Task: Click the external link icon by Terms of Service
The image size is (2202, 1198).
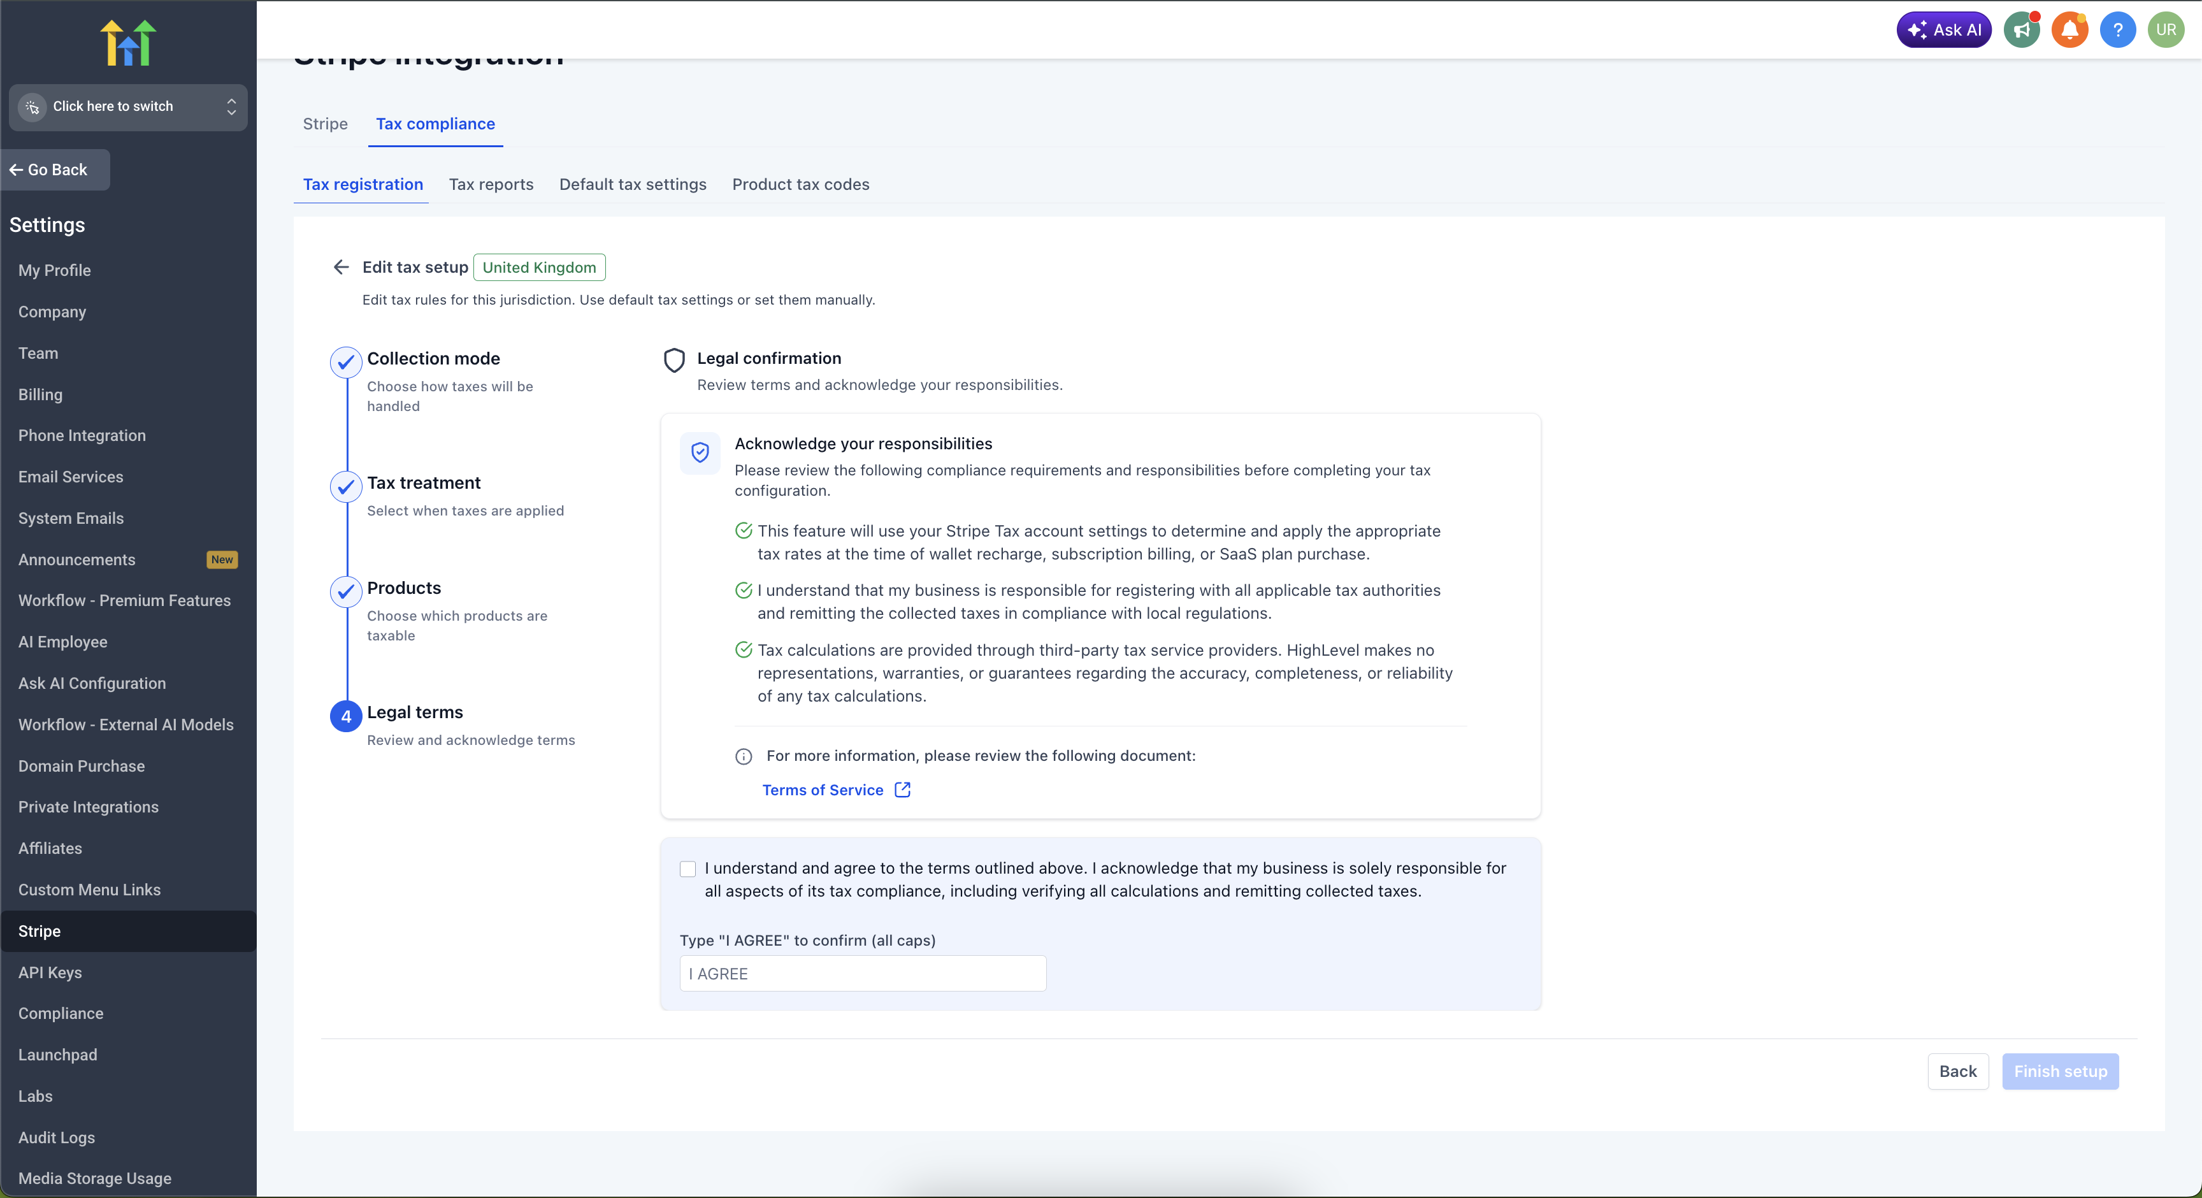Action: [902, 790]
